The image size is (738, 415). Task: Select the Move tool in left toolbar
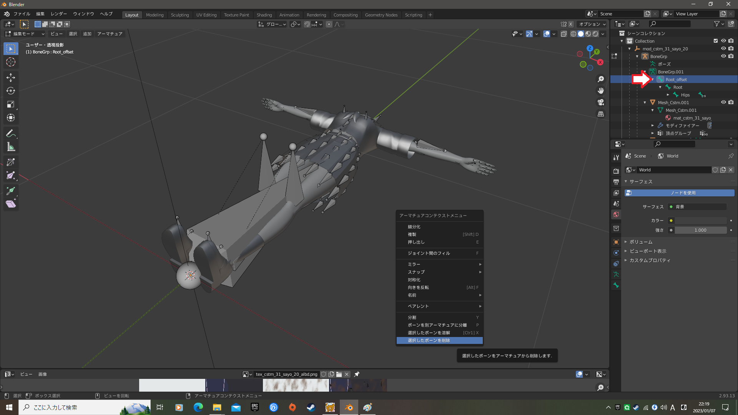[x=11, y=77]
